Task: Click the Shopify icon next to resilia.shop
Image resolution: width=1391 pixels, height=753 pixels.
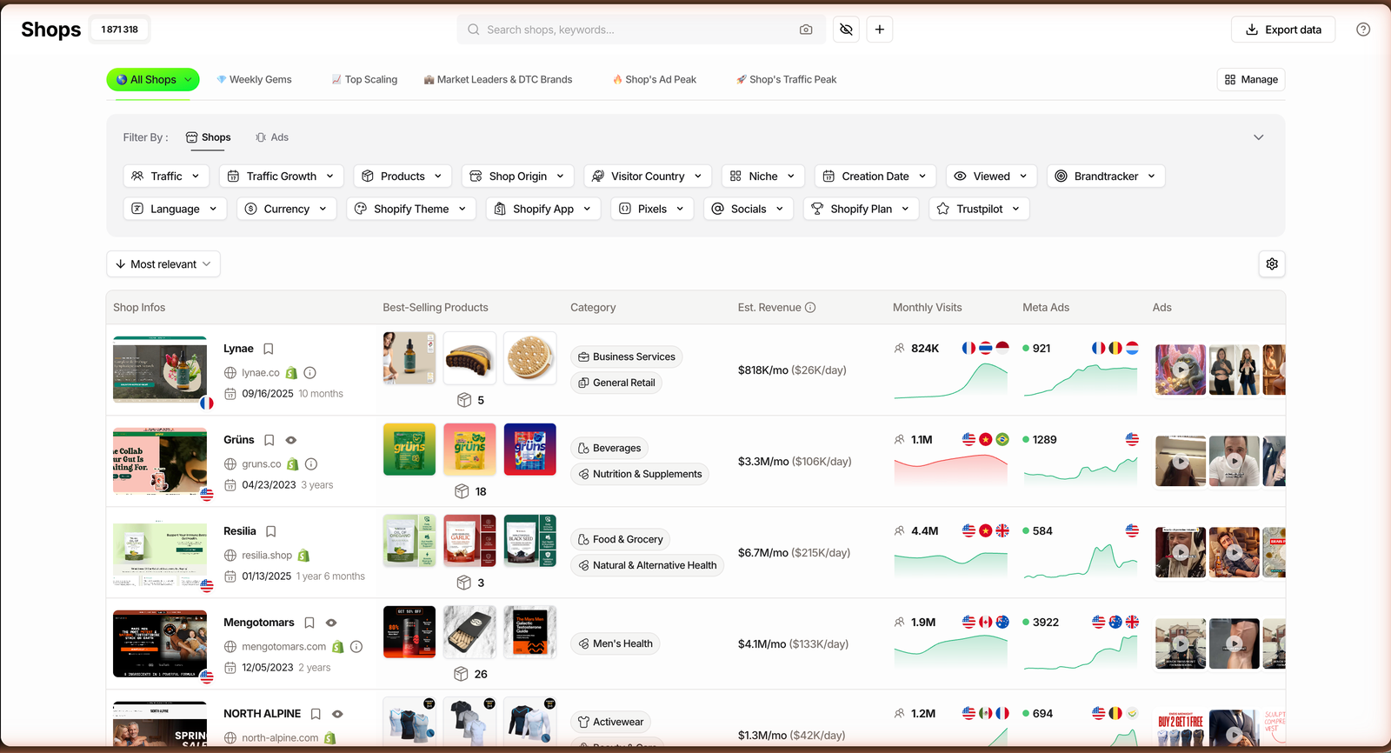Action: (x=303, y=555)
